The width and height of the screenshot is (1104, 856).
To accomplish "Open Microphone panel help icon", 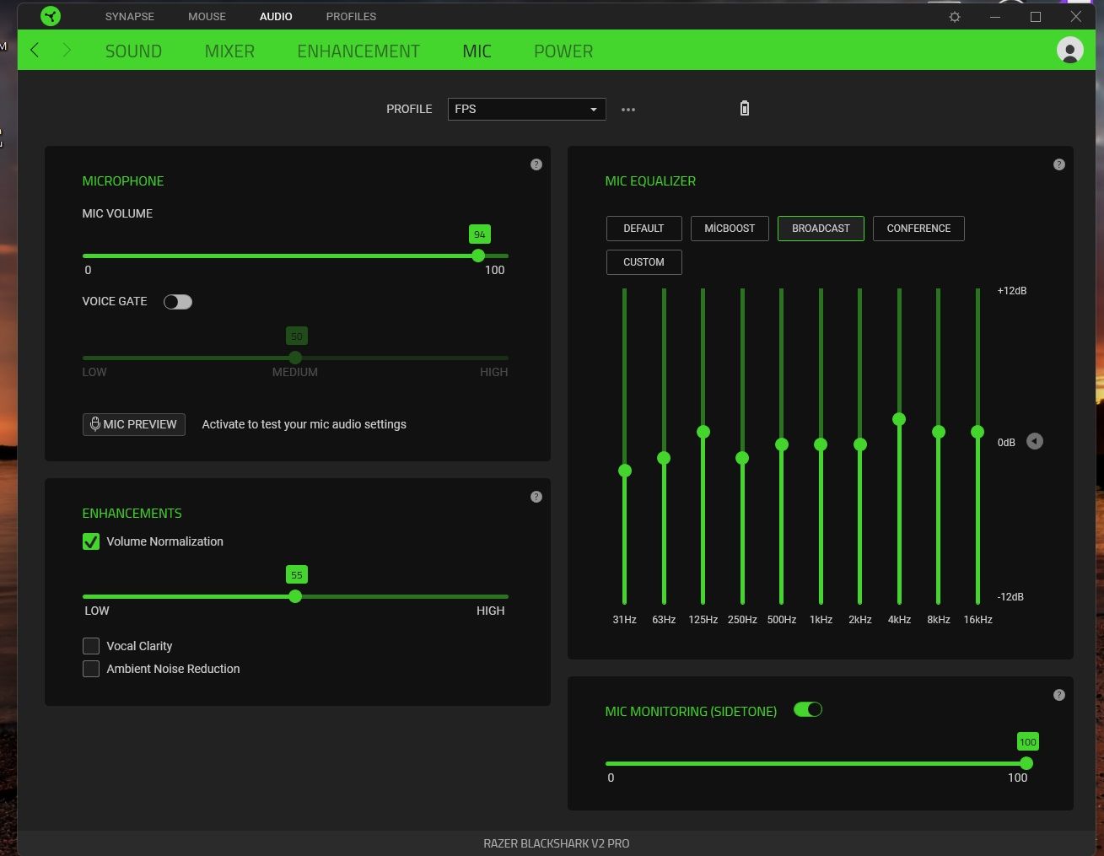I will tap(536, 164).
